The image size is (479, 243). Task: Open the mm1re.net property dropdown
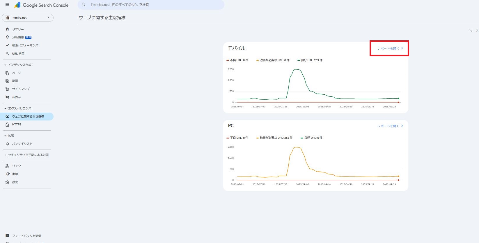[x=28, y=18]
